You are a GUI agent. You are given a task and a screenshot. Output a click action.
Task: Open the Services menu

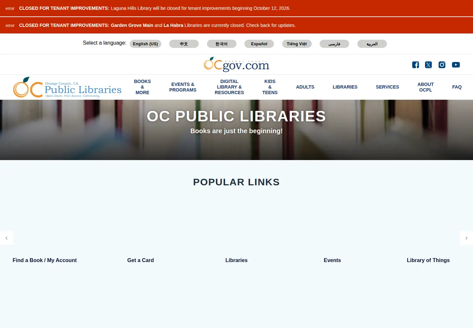point(388,87)
